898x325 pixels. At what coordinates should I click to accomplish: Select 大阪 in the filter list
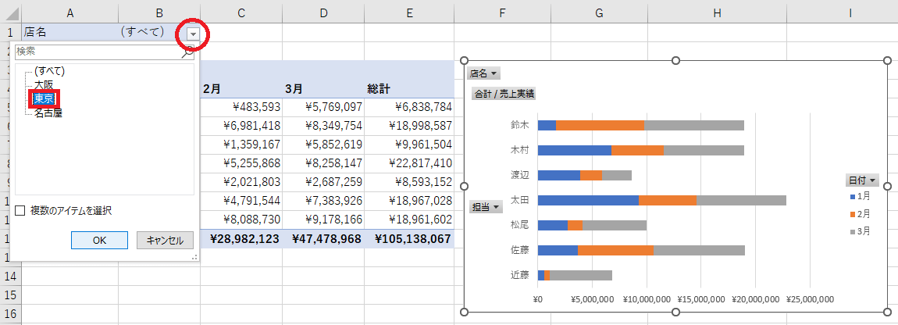[x=45, y=84]
